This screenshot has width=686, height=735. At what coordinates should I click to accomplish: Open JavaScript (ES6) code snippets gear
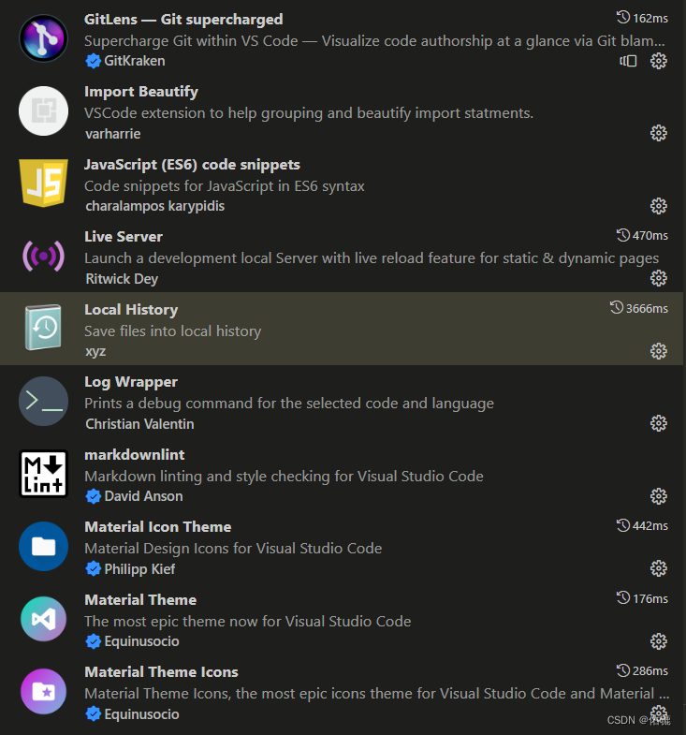click(658, 206)
